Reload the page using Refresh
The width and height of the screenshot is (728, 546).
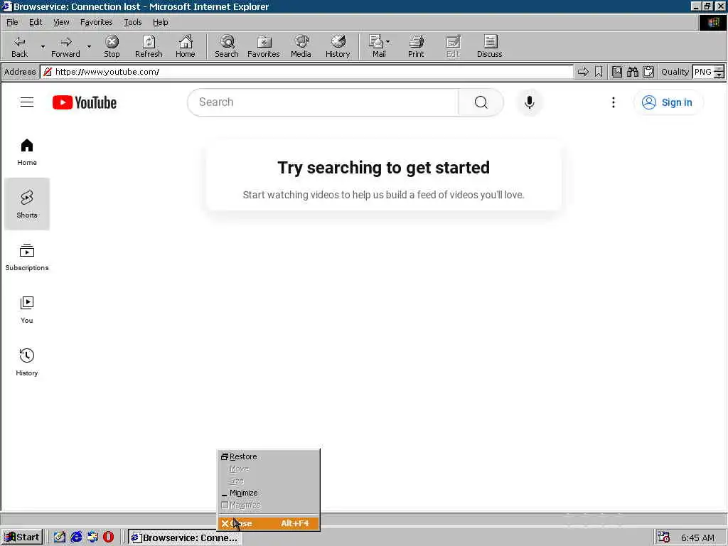149,46
